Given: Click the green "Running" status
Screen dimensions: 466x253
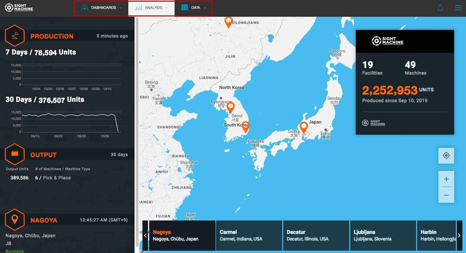Looking at the screenshot, I should click(x=14, y=251).
